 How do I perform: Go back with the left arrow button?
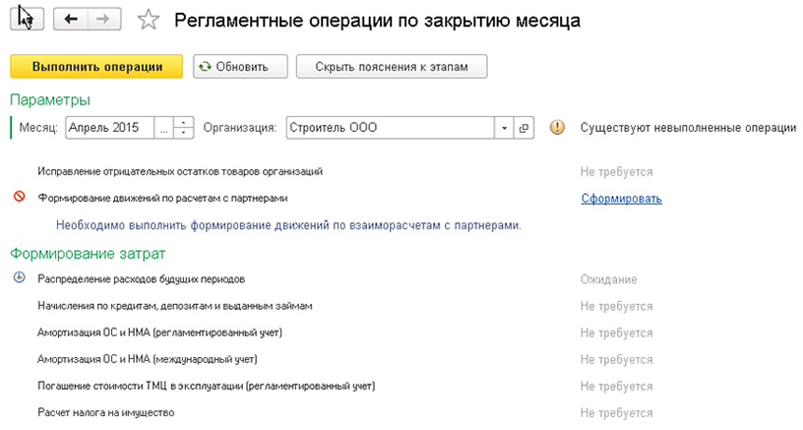pos(71,19)
